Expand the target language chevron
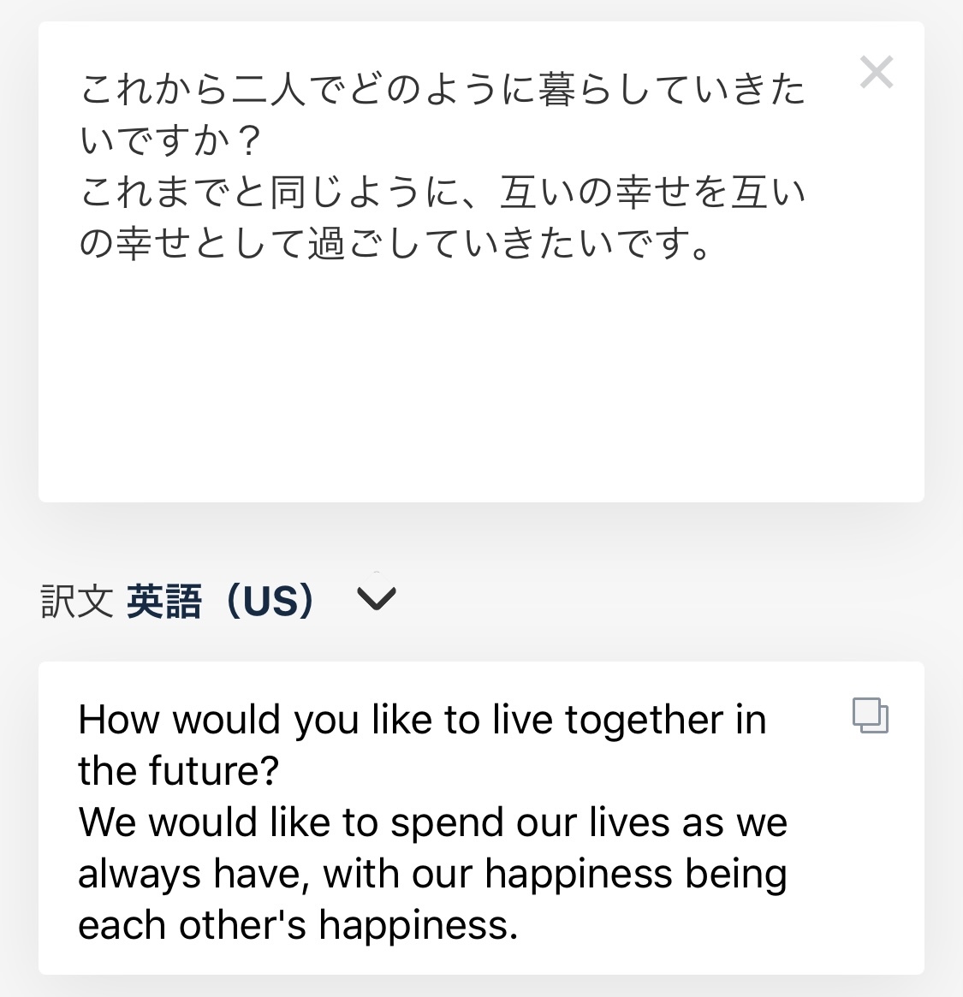 click(377, 599)
